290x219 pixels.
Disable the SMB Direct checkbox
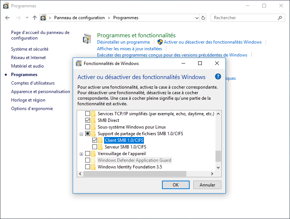coord(88,120)
